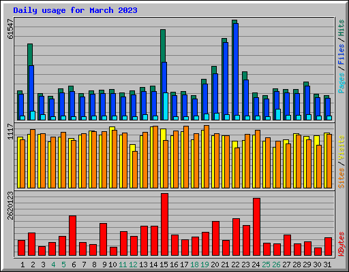Click the Visits legend label
This screenshot has width=349, height=272.
click(x=342, y=148)
